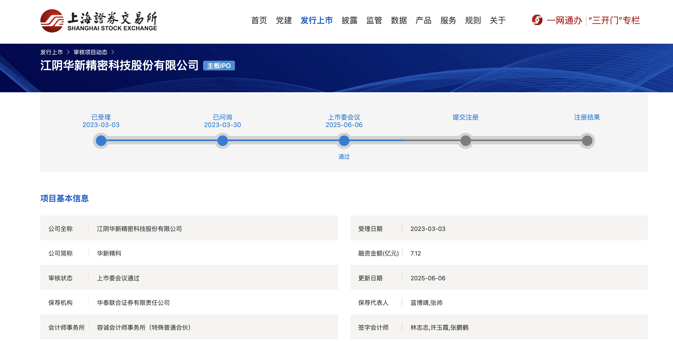Click the 华泰联合证券有限责任公司 sponsor value

(133, 303)
